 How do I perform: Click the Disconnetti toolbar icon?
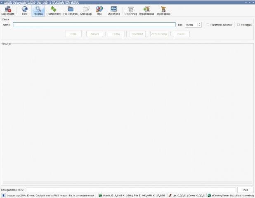click(x=8, y=9)
